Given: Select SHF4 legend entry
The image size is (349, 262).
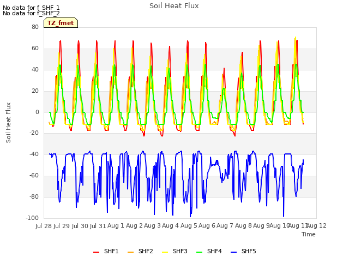Looking at the screenshot, I should (x=209, y=252).
